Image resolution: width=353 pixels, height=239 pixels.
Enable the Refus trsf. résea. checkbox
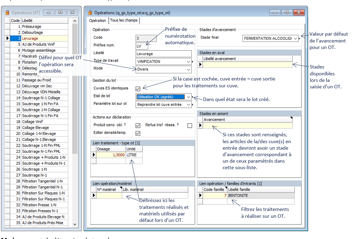[190, 125]
